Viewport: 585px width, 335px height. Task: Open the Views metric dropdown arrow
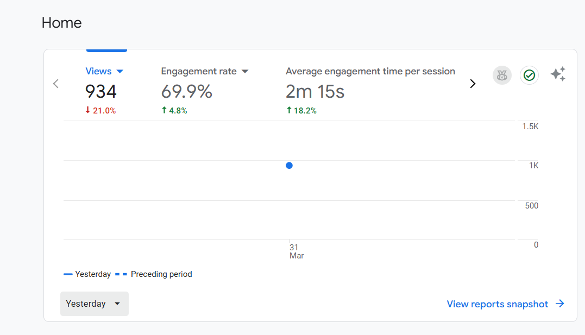coord(120,72)
